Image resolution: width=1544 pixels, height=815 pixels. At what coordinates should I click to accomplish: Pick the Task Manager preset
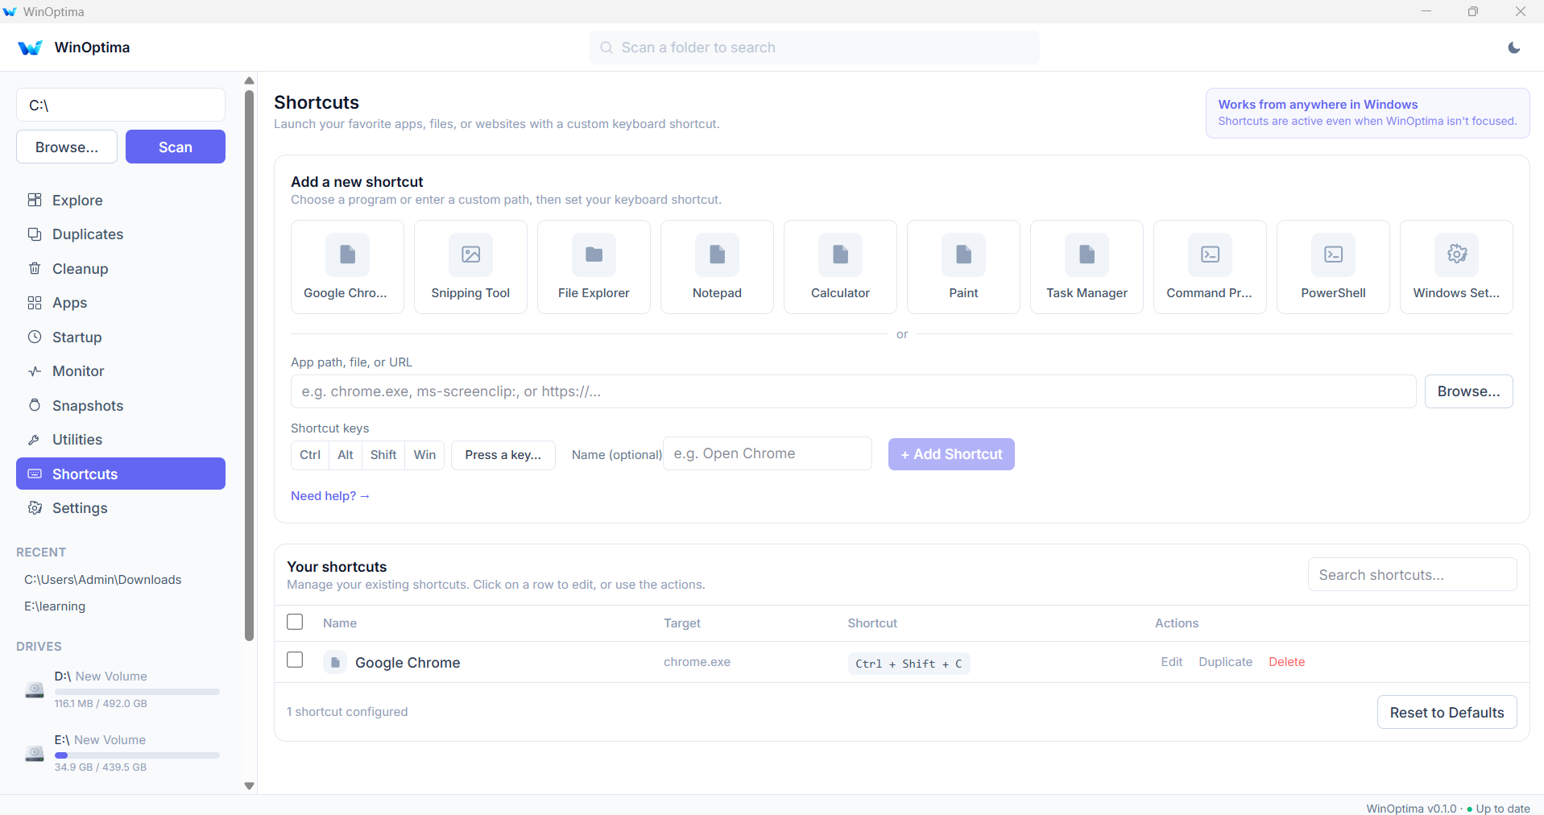coord(1087,267)
